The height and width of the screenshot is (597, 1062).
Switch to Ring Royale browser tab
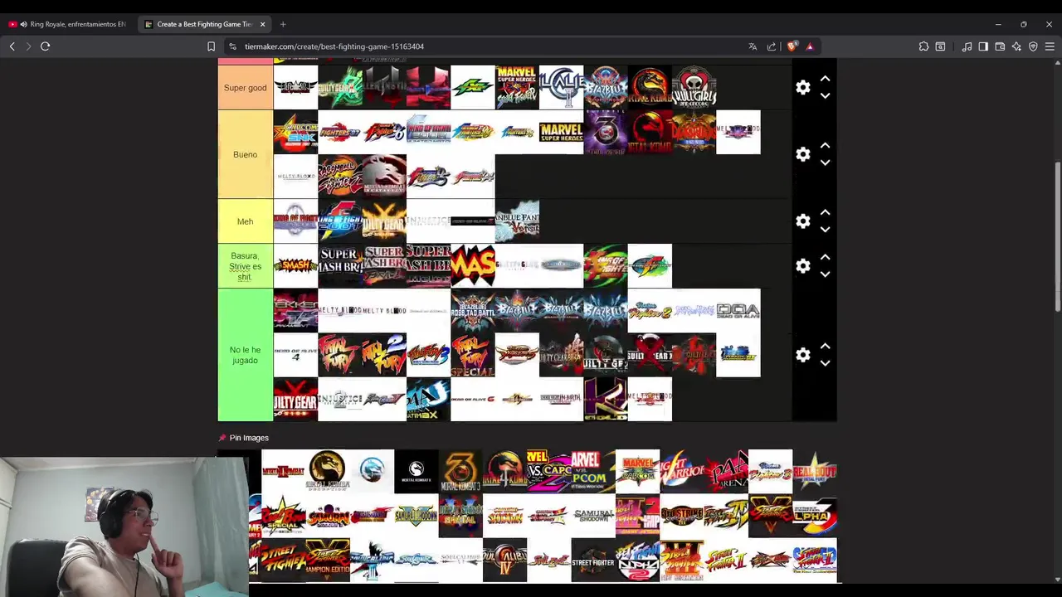tap(68, 24)
